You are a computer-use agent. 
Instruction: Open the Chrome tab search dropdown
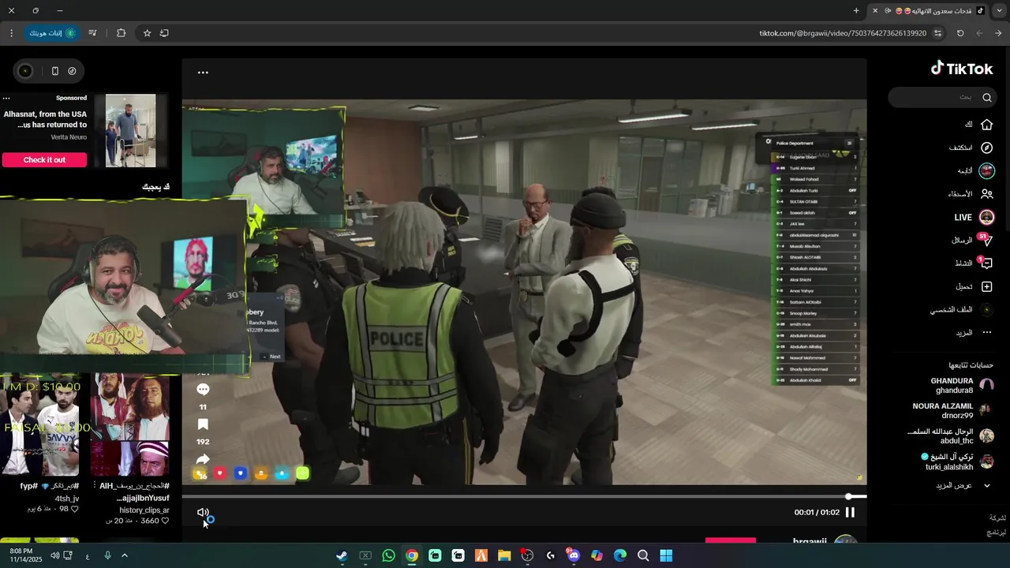point(1000,11)
